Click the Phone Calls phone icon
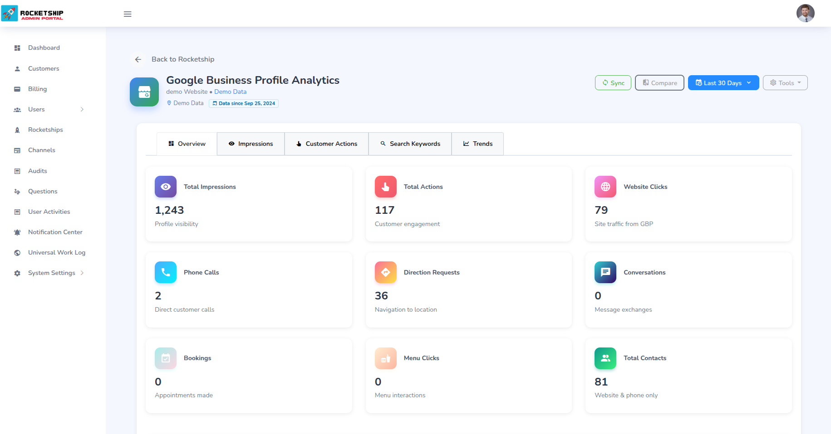The image size is (831, 434). click(166, 272)
